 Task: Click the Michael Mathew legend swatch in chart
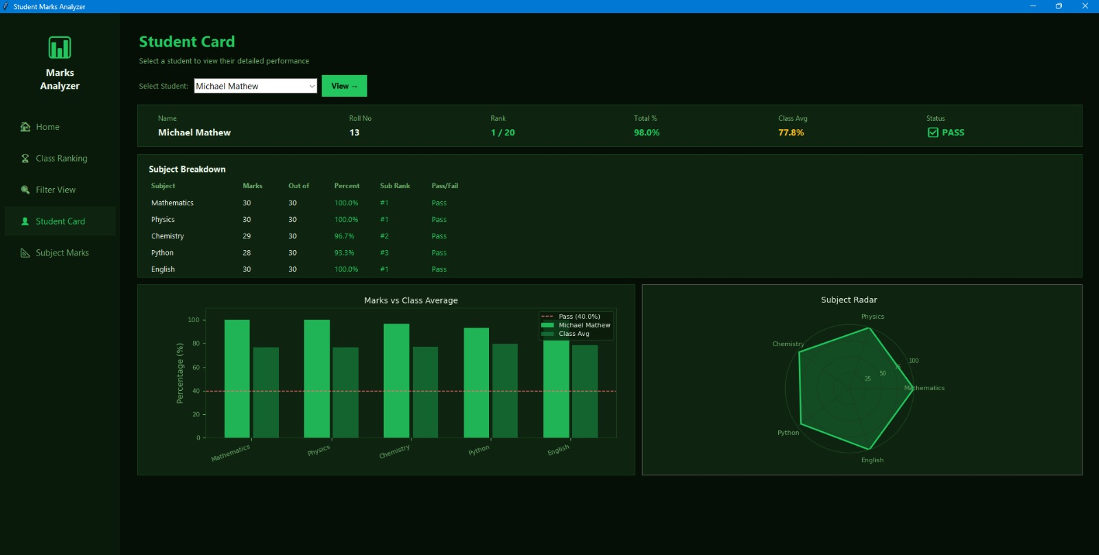(x=547, y=325)
